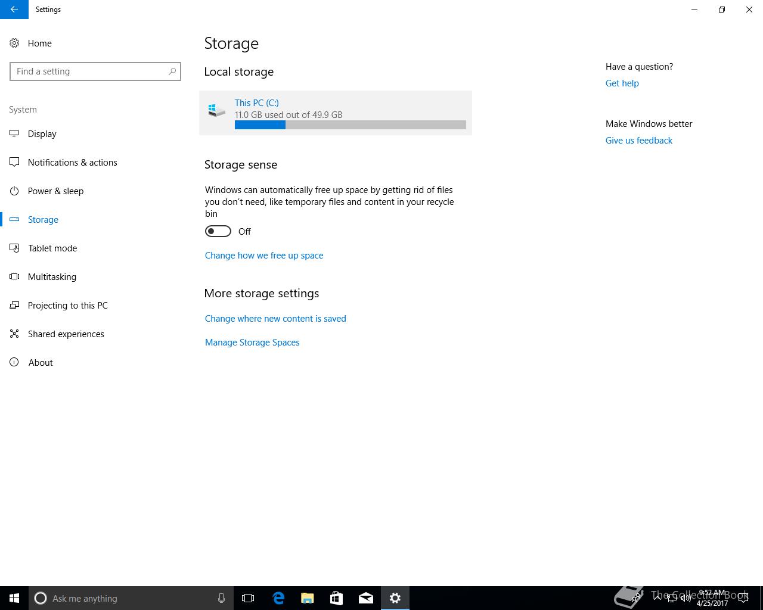Click Change how we free up space

pyautogui.click(x=264, y=255)
